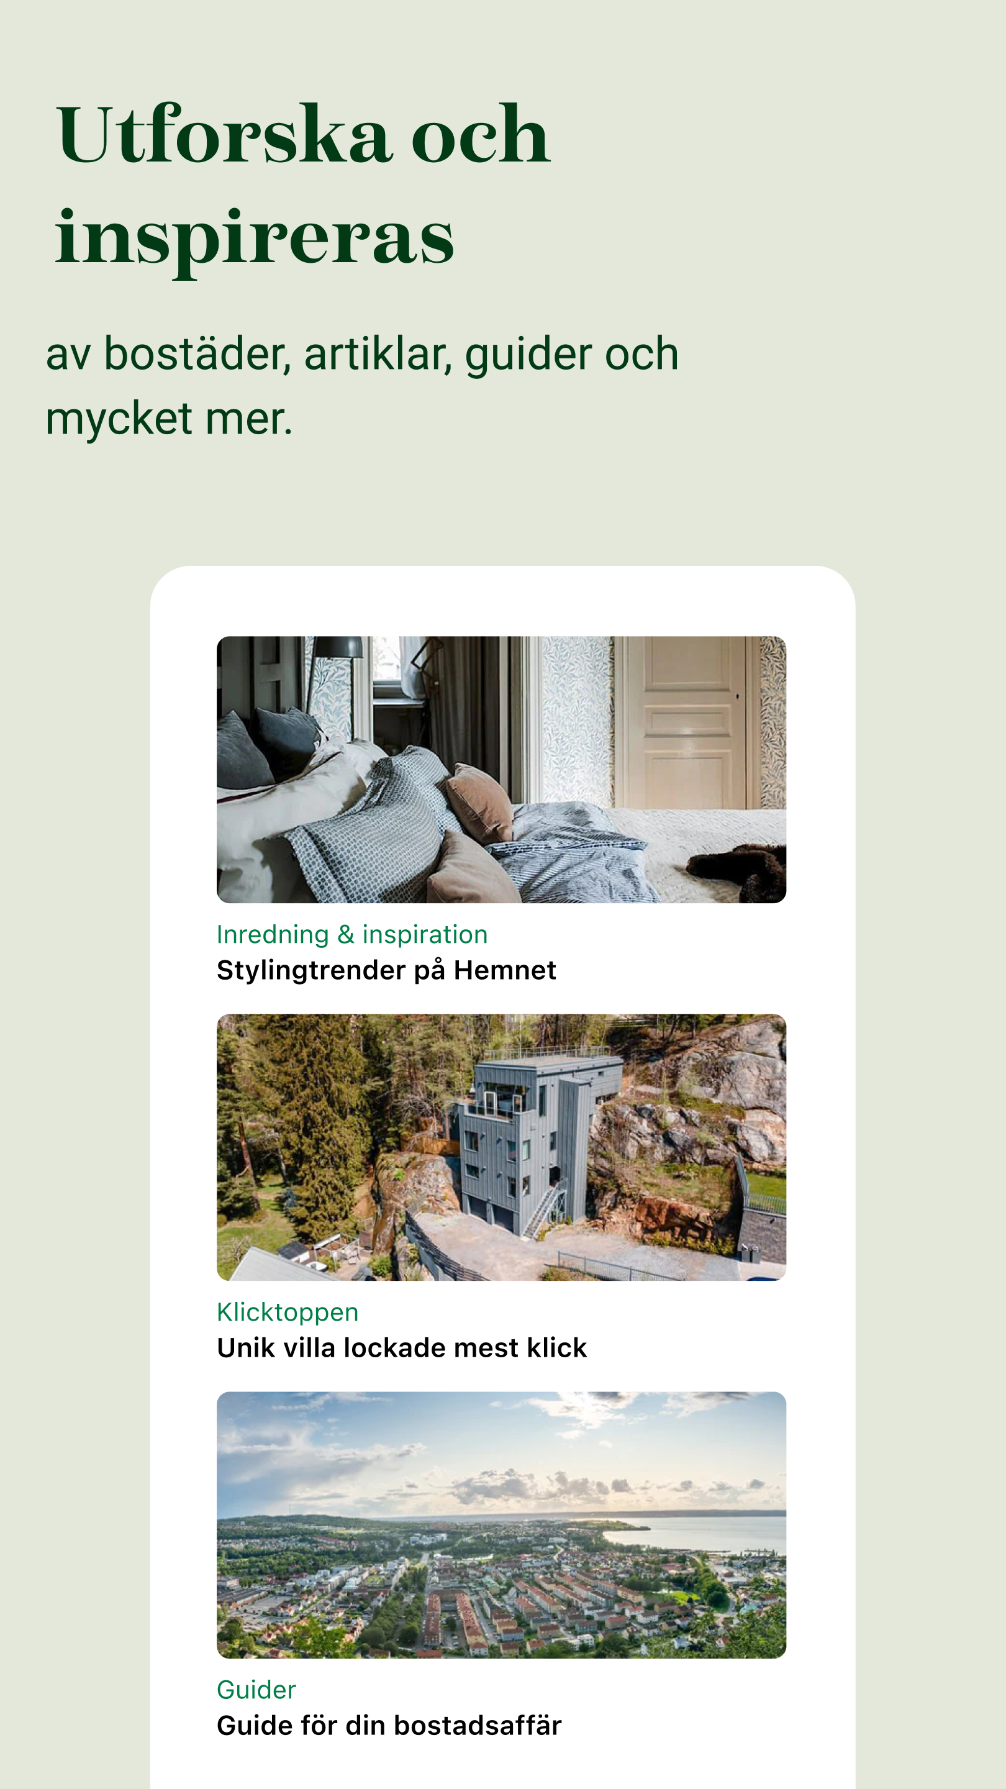1006x1789 pixels.
Task: Click the word Hemnet in the styling headline
Action: 505,970
